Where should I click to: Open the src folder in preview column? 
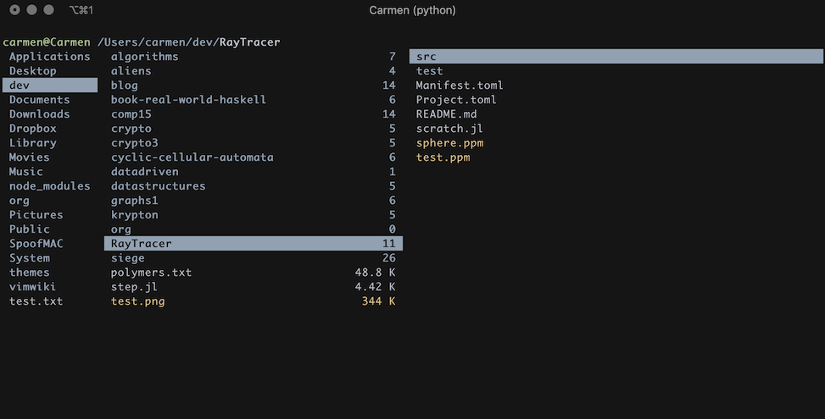pos(426,57)
